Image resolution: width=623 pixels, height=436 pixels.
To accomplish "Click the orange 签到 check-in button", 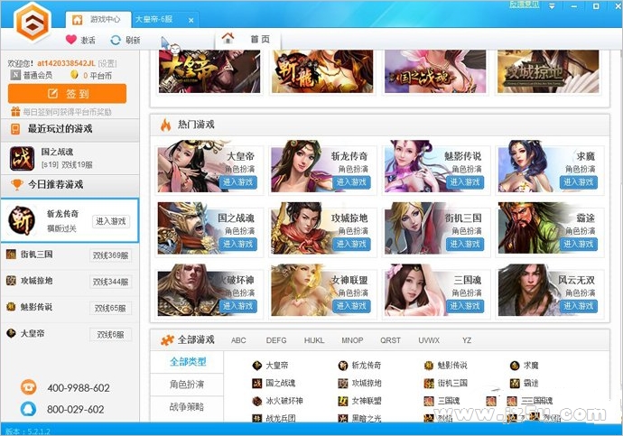I will [67, 94].
